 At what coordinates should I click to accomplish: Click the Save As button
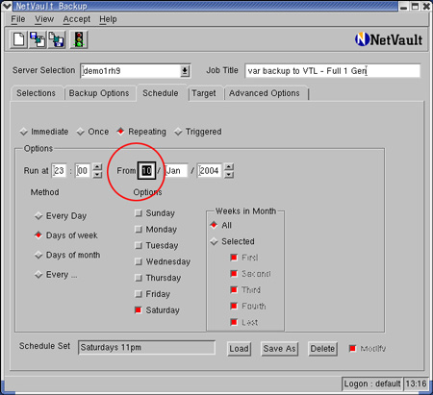click(279, 349)
